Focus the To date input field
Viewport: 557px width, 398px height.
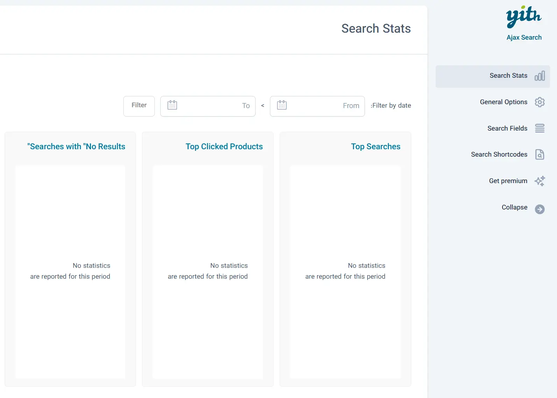point(208,106)
